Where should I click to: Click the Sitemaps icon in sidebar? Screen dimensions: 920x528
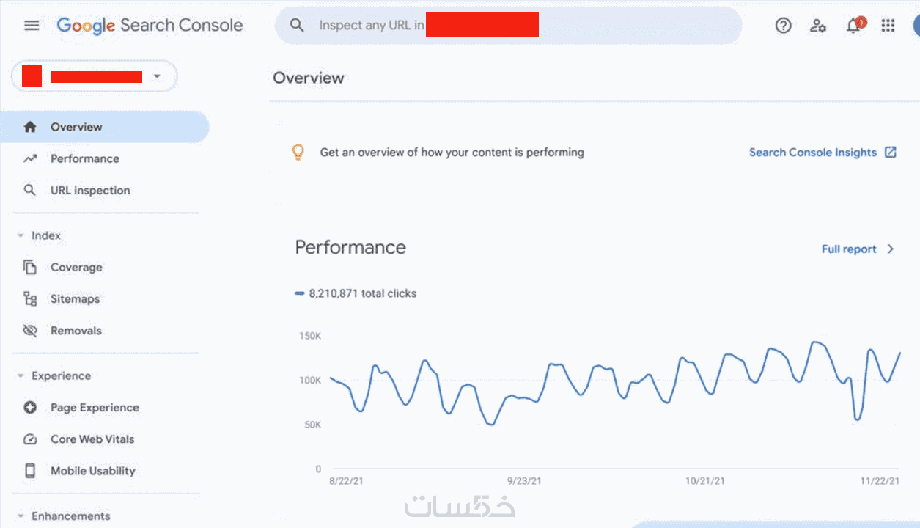(30, 299)
